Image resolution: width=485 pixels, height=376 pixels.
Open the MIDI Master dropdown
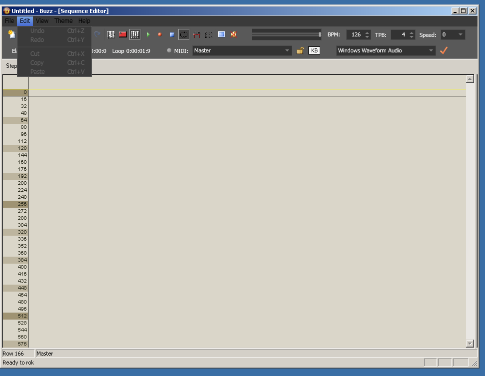click(242, 50)
